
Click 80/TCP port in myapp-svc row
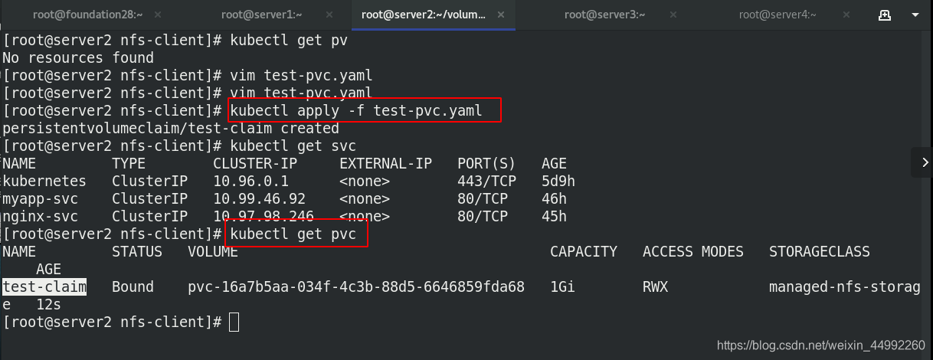tap(483, 199)
